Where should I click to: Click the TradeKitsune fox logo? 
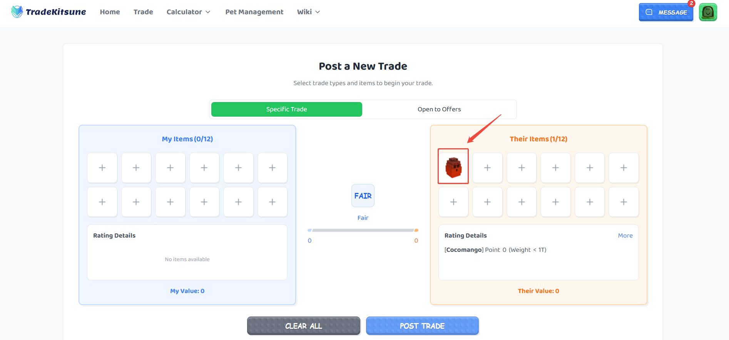16,12
